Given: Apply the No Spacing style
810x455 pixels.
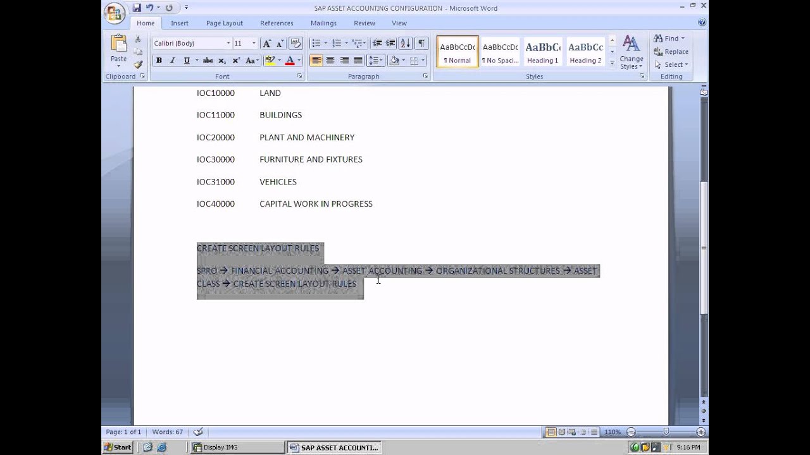Looking at the screenshot, I should (x=500, y=51).
